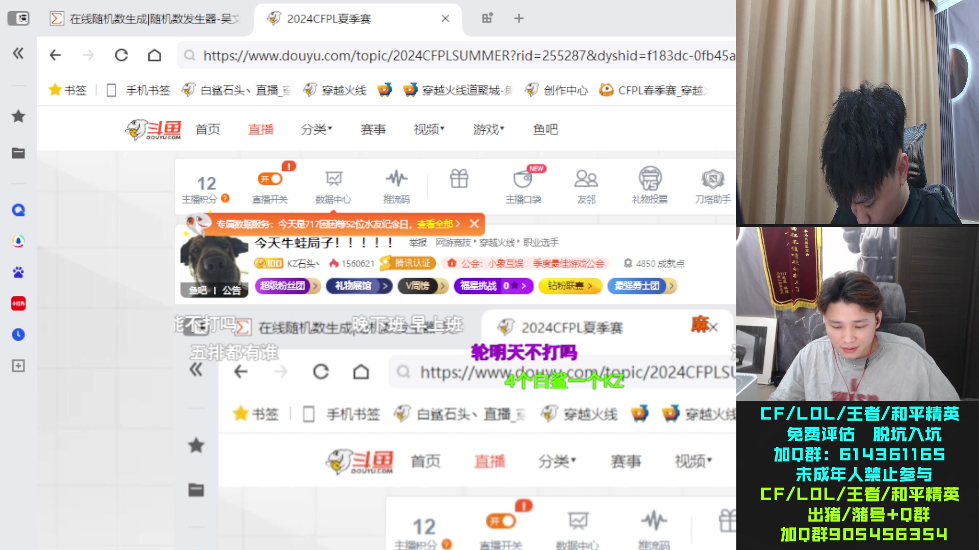Open the tab manager icon beside tabs

[487, 18]
